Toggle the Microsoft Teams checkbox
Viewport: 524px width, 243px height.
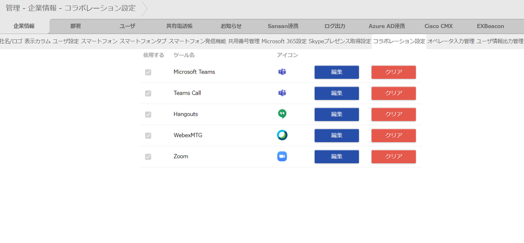(x=148, y=72)
